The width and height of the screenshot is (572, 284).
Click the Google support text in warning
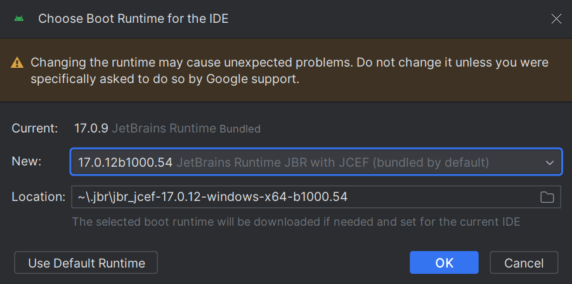coord(253,79)
